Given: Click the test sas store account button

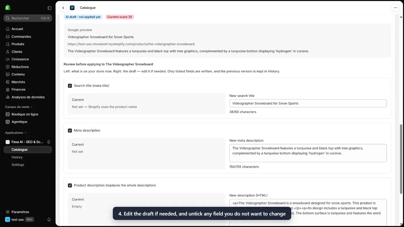Looking at the screenshot, I should tap(20, 219).
